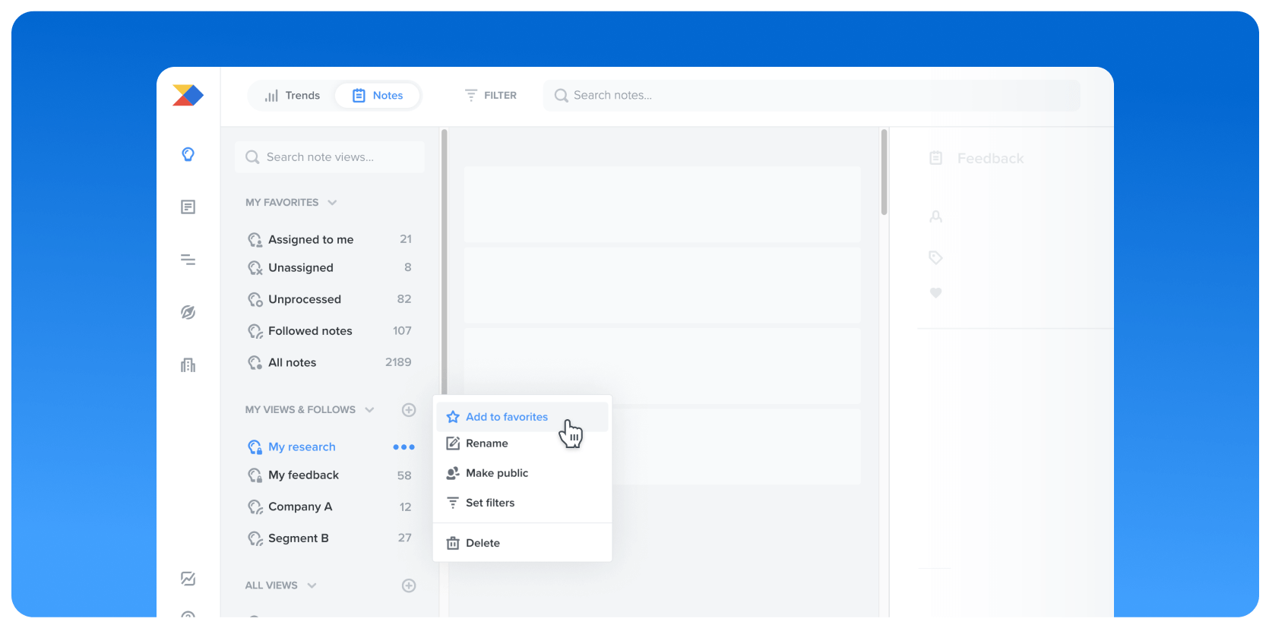
Task: Click the magnifier in Search notes
Action: point(562,95)
